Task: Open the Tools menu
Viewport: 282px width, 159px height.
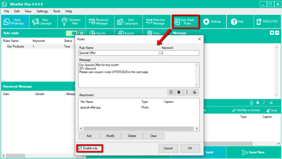Action: click(x=57, y=11)
